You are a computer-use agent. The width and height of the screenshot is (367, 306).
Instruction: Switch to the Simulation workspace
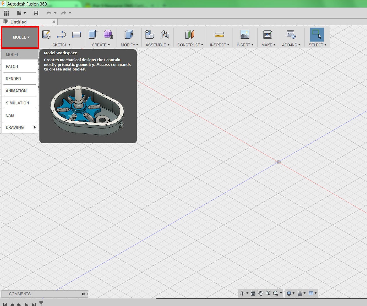[x=17, y=103]
